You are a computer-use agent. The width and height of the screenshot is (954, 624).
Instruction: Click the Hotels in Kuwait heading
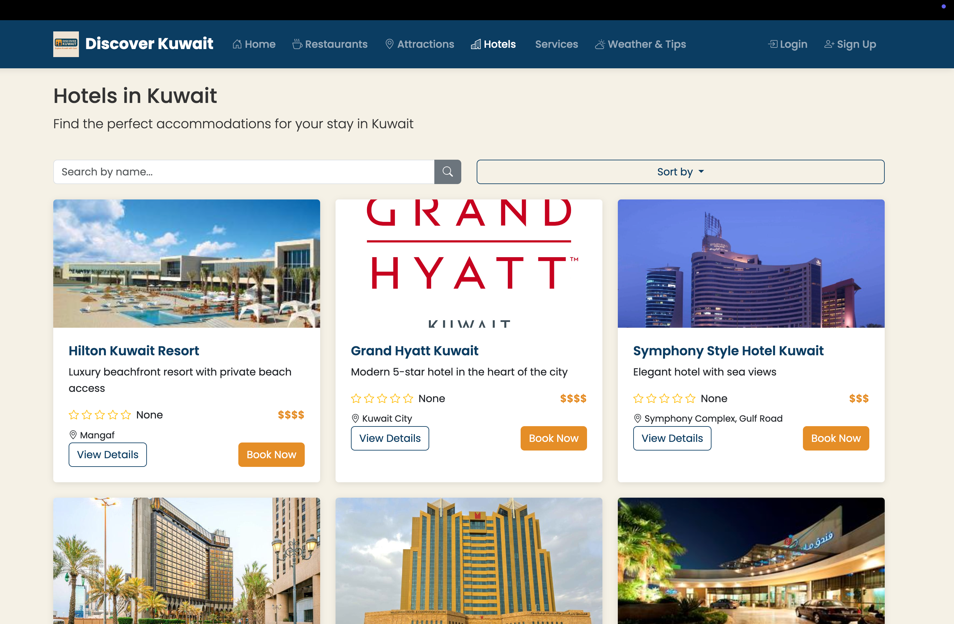pos(135,96)
